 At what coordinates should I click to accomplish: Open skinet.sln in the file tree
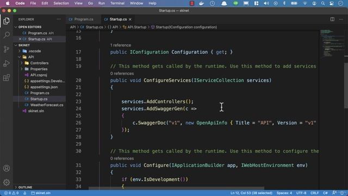coord(36,111)
